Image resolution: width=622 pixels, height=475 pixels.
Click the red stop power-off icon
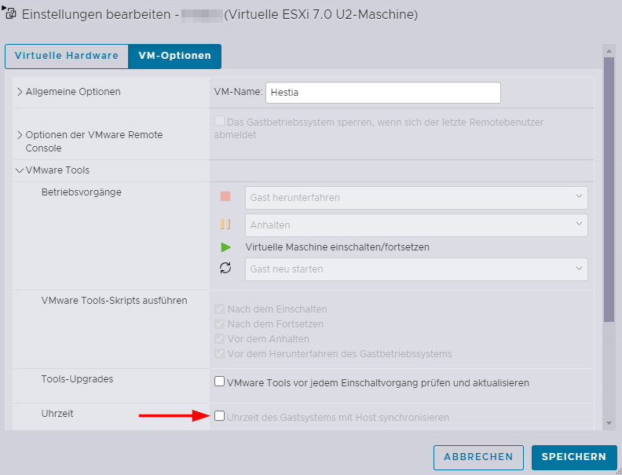point(225,196)
